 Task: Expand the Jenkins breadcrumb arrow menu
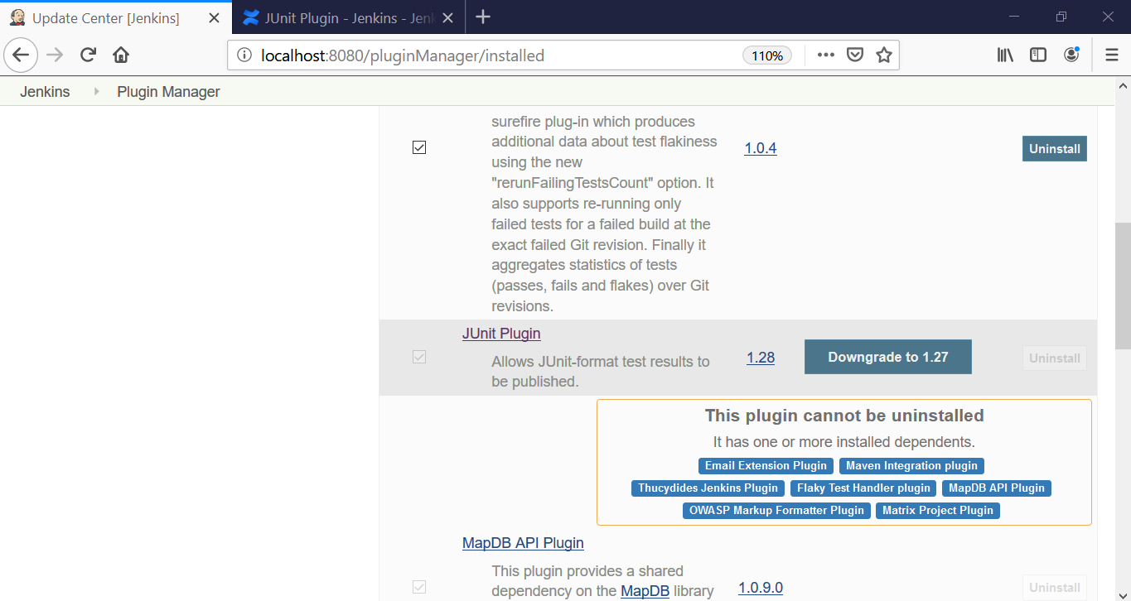click(96, 92)
